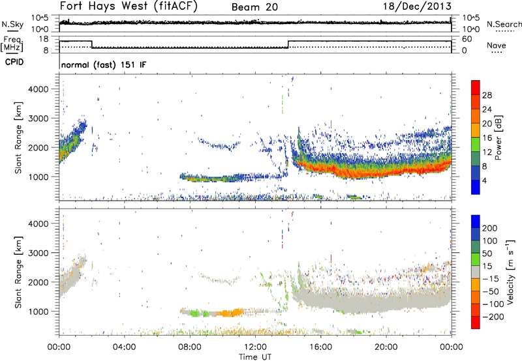Image resolution: width=522 pixels, height=361 pixels.
Task: Click the "16:00" time axis label
Action: coord(320,347)
